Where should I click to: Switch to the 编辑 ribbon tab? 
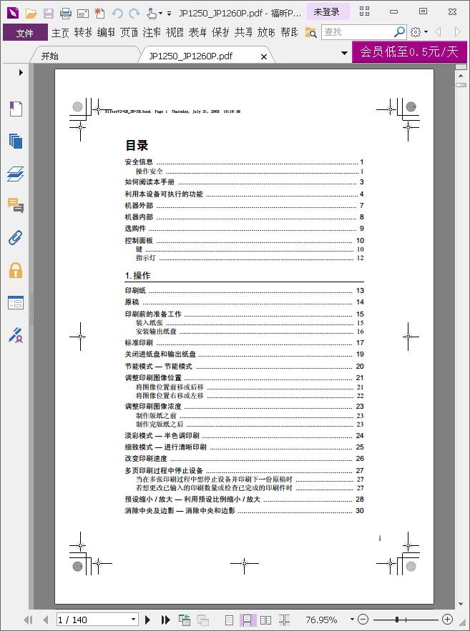[107, 32]
